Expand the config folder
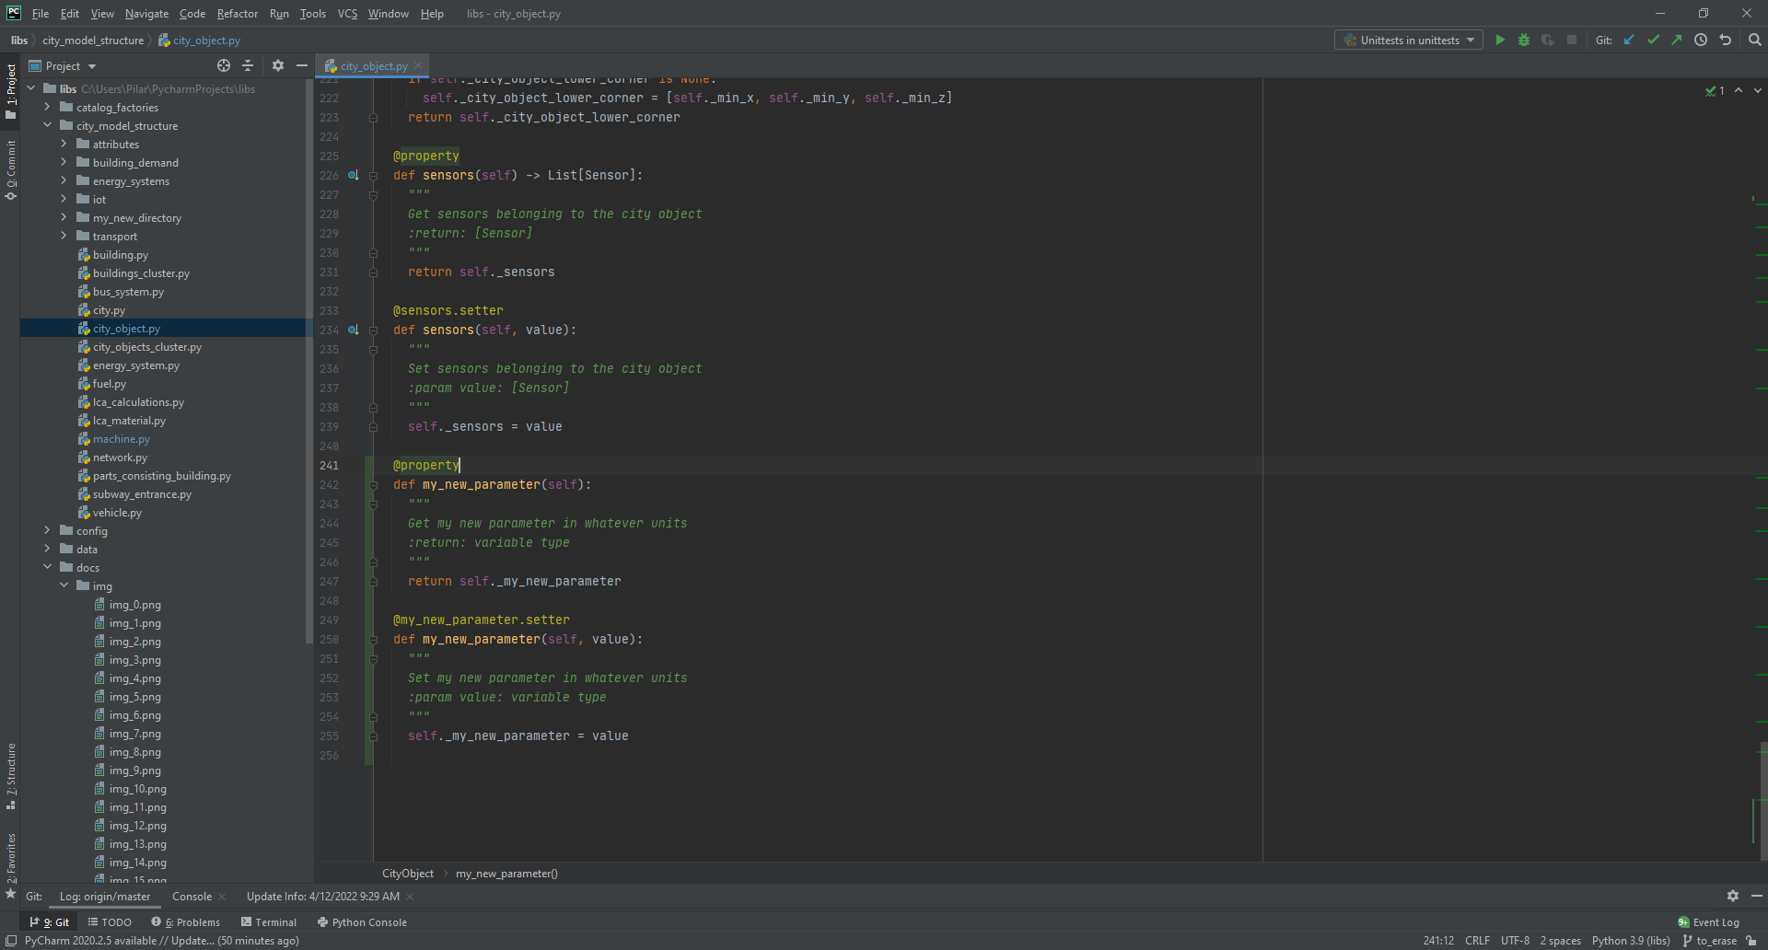The height and width of the screenshot is (950, 1768). click(47, 530)
